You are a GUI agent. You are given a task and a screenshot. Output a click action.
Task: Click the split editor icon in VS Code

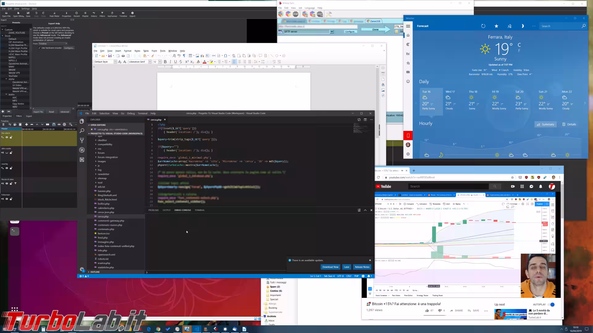[365, 120]
